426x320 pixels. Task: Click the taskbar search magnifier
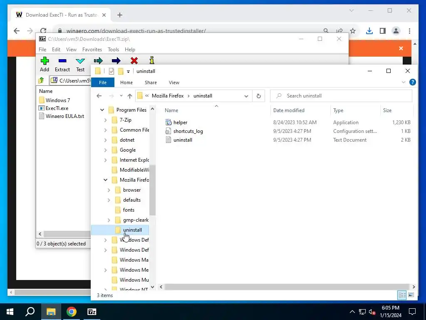click(30, 312)
